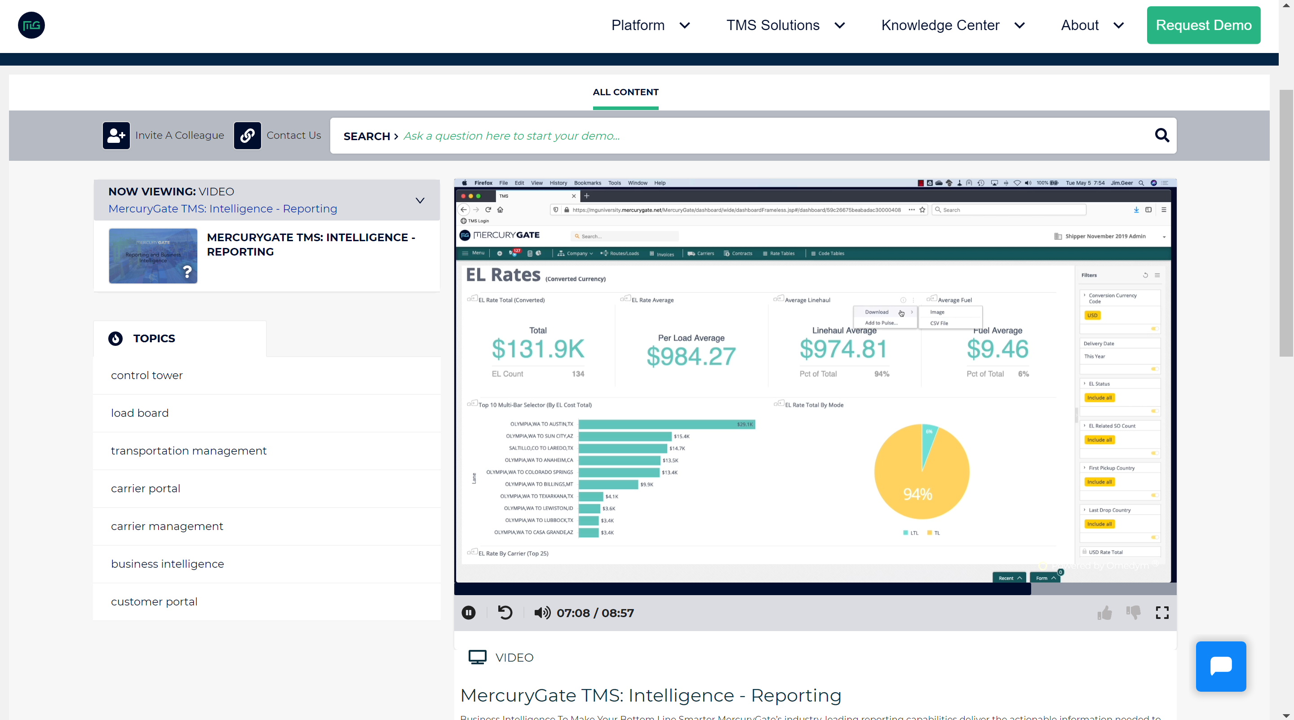This screenshot has width=1294, height=720.
Task: Select the ALL CONTENT tab
Action: pyautogui.click(x=625, y=93)
